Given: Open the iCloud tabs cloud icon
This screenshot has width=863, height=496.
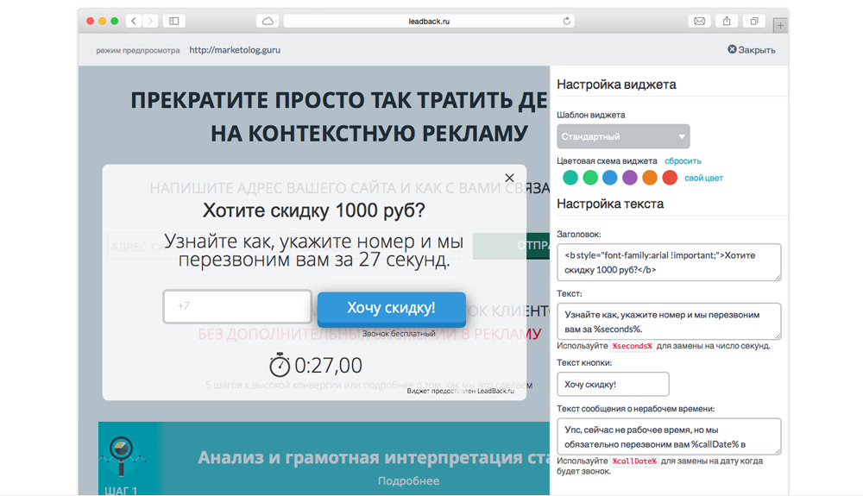Looking at the screenshot, I should click(268, 21).
